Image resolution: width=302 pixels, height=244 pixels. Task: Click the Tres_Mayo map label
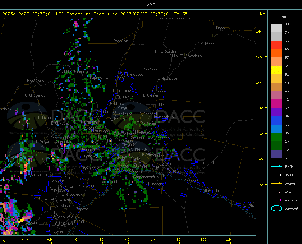point(121,90)
